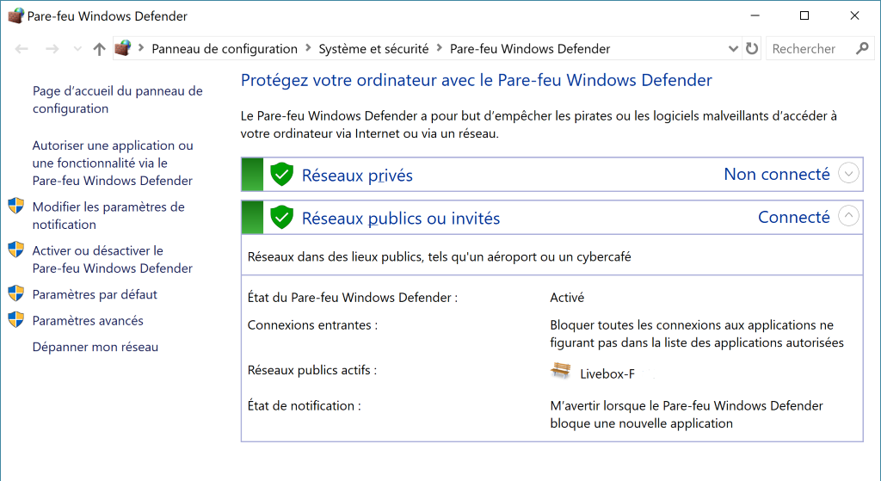Click the Non connecté status text

777,174
